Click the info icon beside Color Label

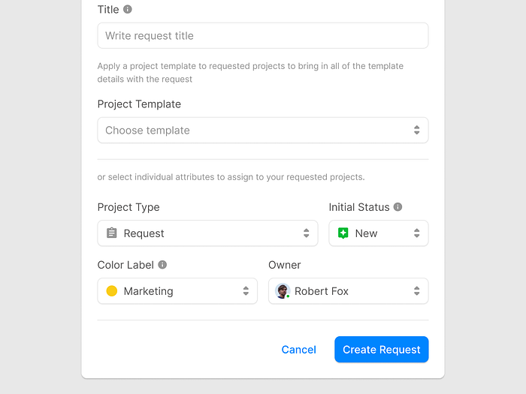click(x=162, y=265)
